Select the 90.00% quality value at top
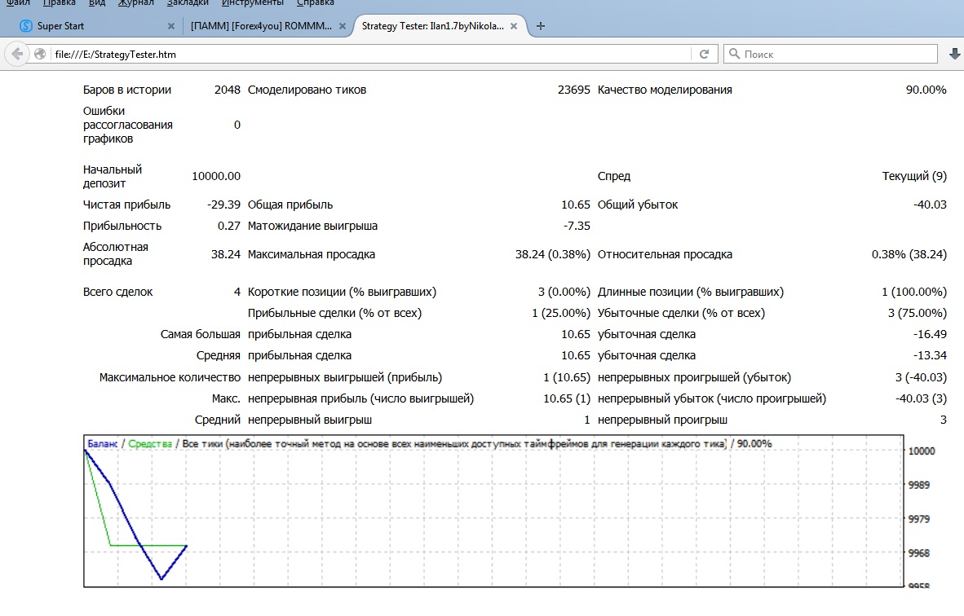The image size is (964, 616). pyautogui.click(x=926, y=90)
